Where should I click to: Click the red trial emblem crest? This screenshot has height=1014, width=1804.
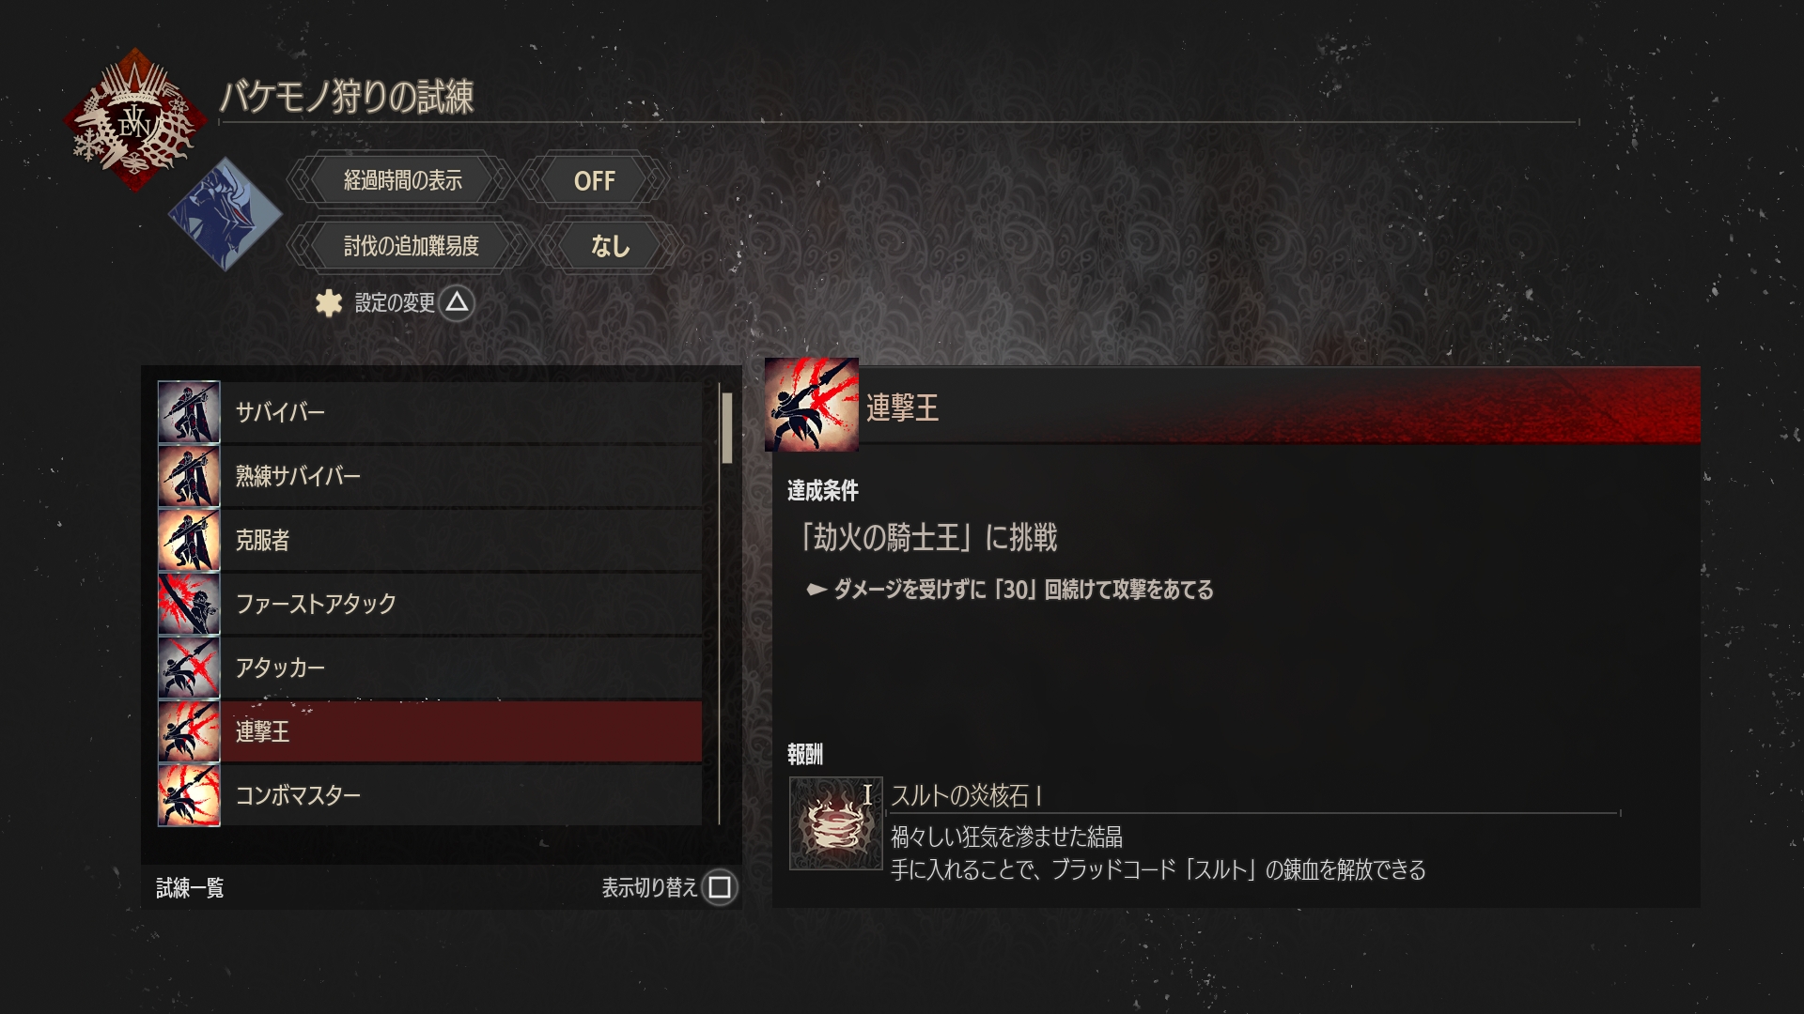click(135, 120)
